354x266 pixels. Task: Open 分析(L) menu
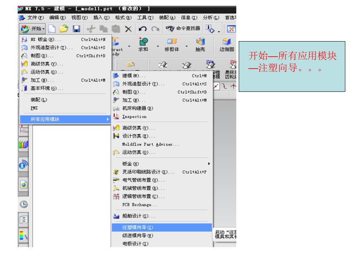pos(211,17)
